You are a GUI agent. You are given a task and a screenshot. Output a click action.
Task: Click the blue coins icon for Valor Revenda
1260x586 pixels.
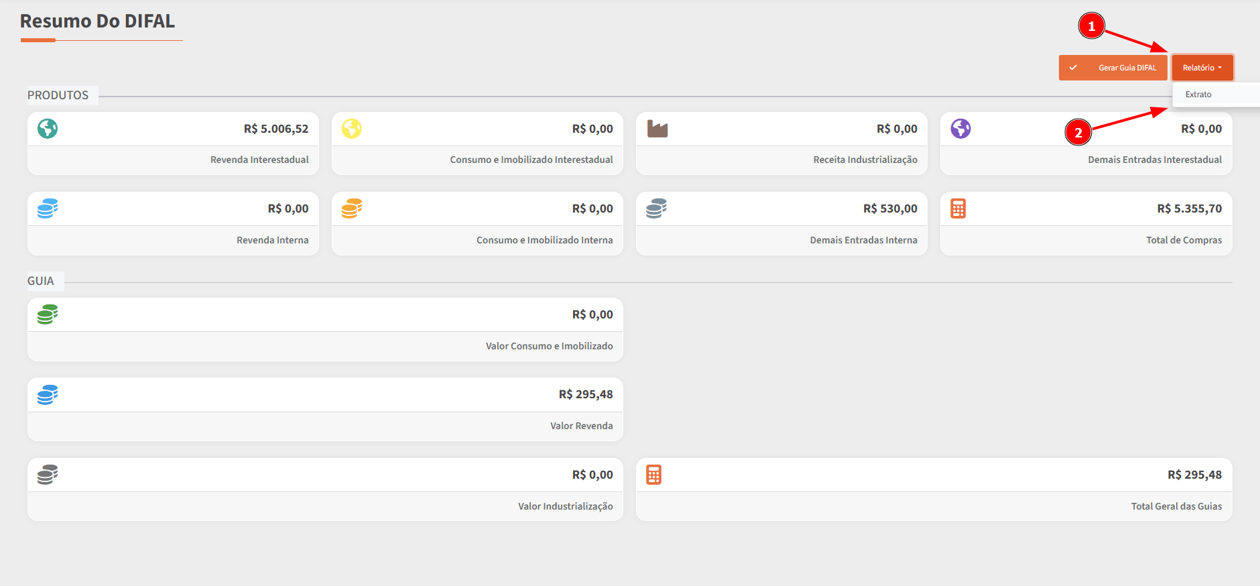(48, 394)
